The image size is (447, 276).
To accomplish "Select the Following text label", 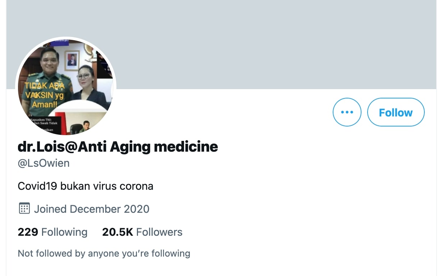I will tap(64, 232).
